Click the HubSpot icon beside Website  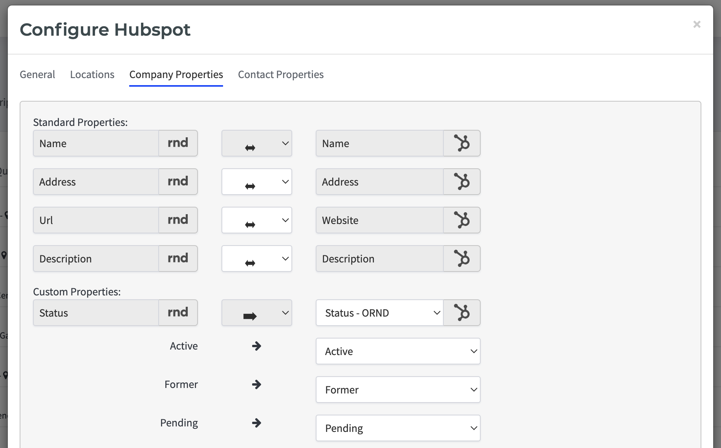[x=462, y=220]
